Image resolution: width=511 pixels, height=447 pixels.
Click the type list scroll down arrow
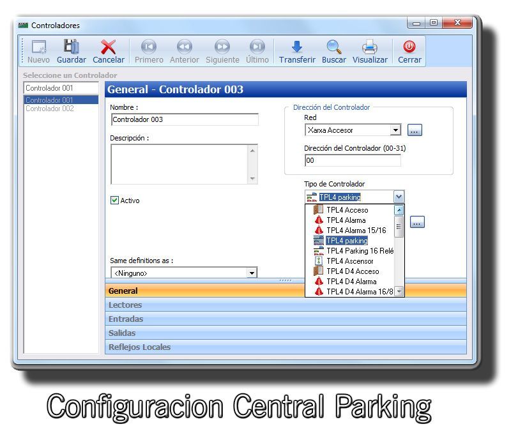click(x=399, y=291)
